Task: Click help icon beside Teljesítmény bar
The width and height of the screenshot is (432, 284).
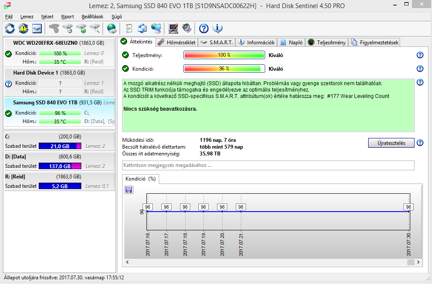Action: [420, 55]
